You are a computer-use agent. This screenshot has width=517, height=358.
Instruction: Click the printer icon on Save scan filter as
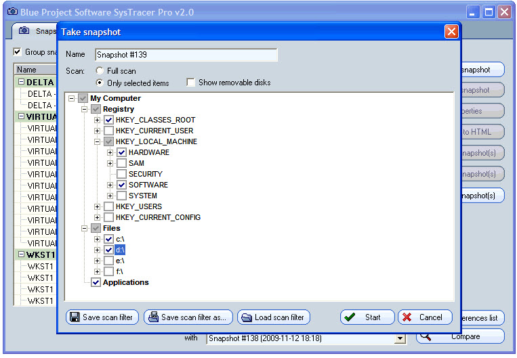(153, 317)
